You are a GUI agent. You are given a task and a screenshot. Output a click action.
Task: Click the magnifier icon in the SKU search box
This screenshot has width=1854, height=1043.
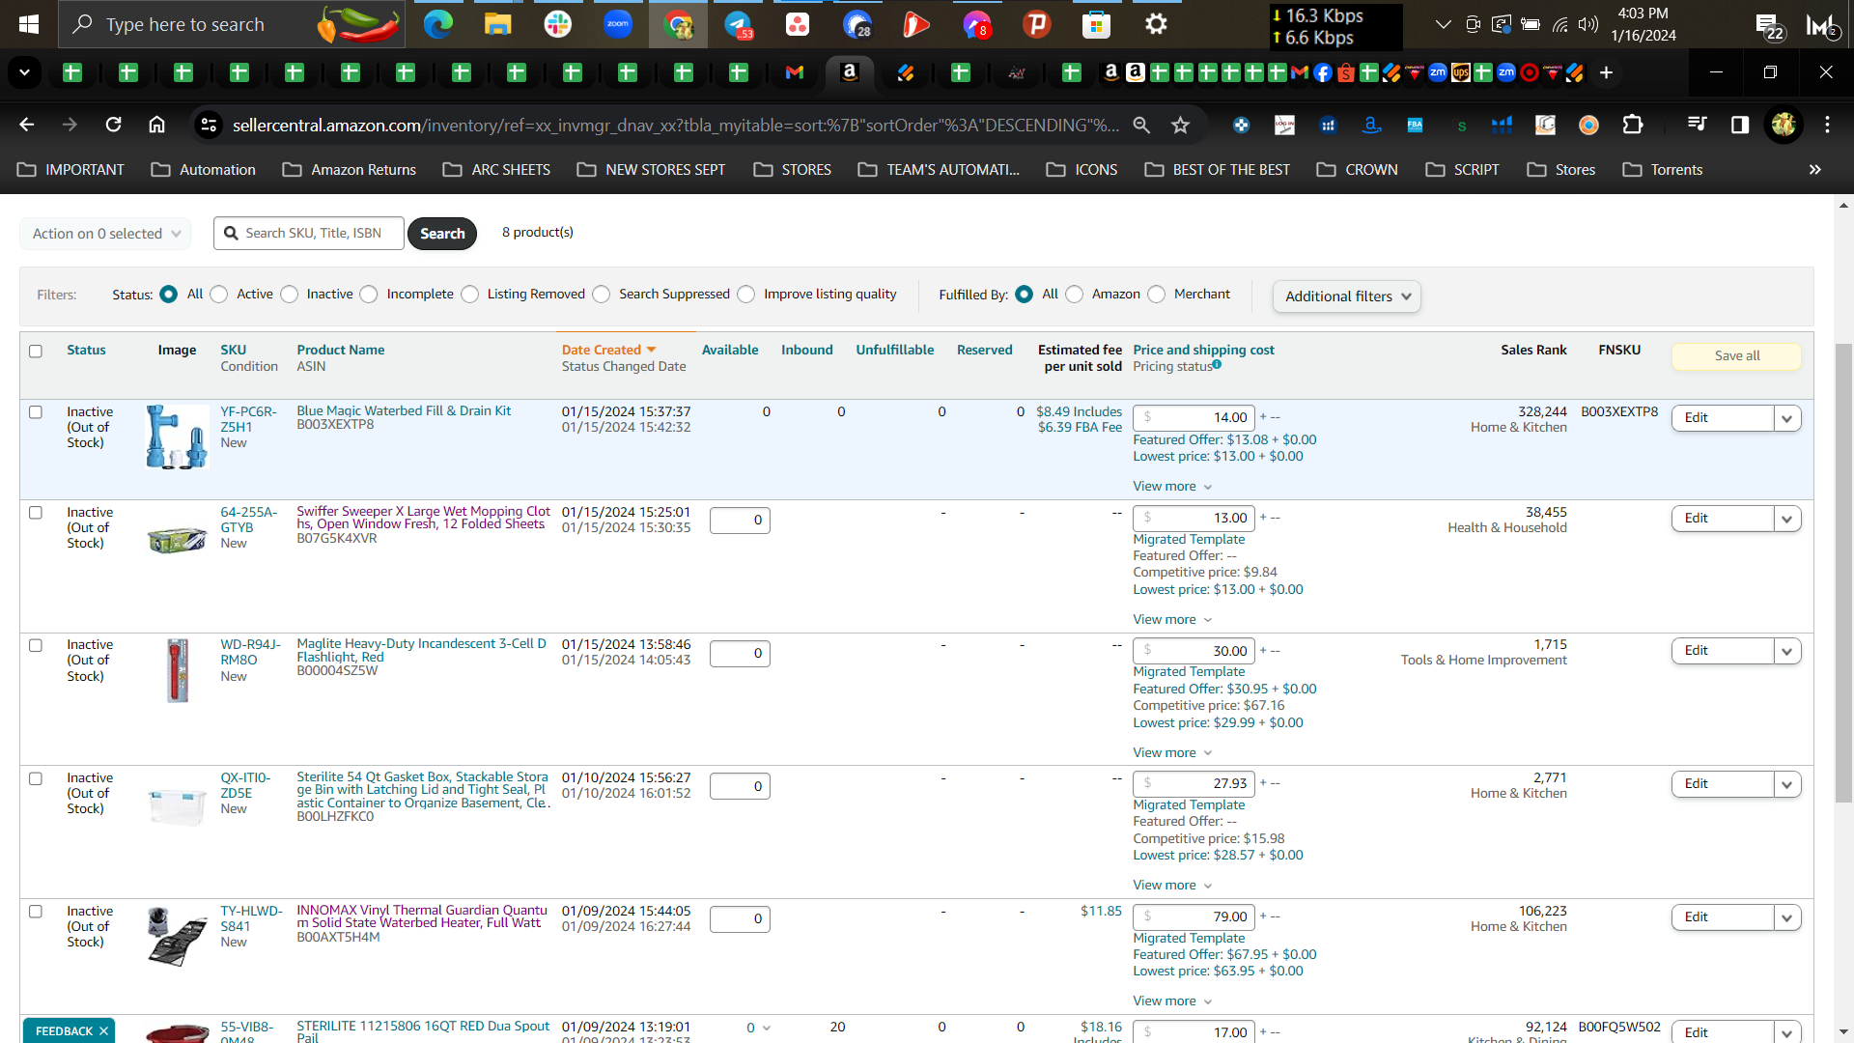click(x=231, y=233)
